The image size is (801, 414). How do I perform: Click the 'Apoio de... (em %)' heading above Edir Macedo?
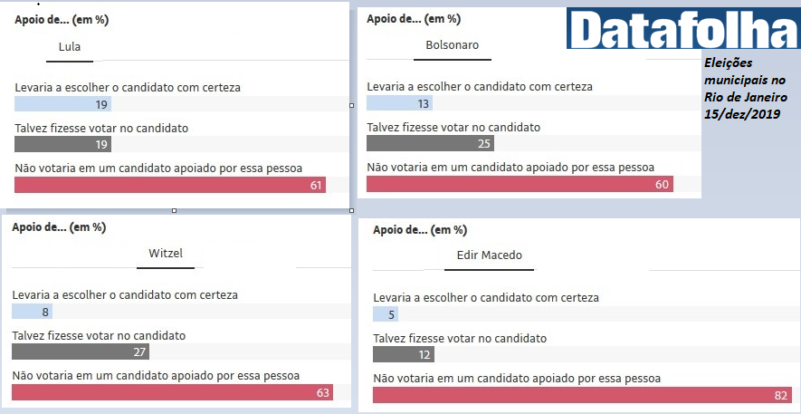click(420, 230)
